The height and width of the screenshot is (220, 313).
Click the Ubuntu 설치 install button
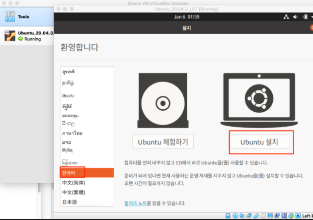tap(259, 142)
